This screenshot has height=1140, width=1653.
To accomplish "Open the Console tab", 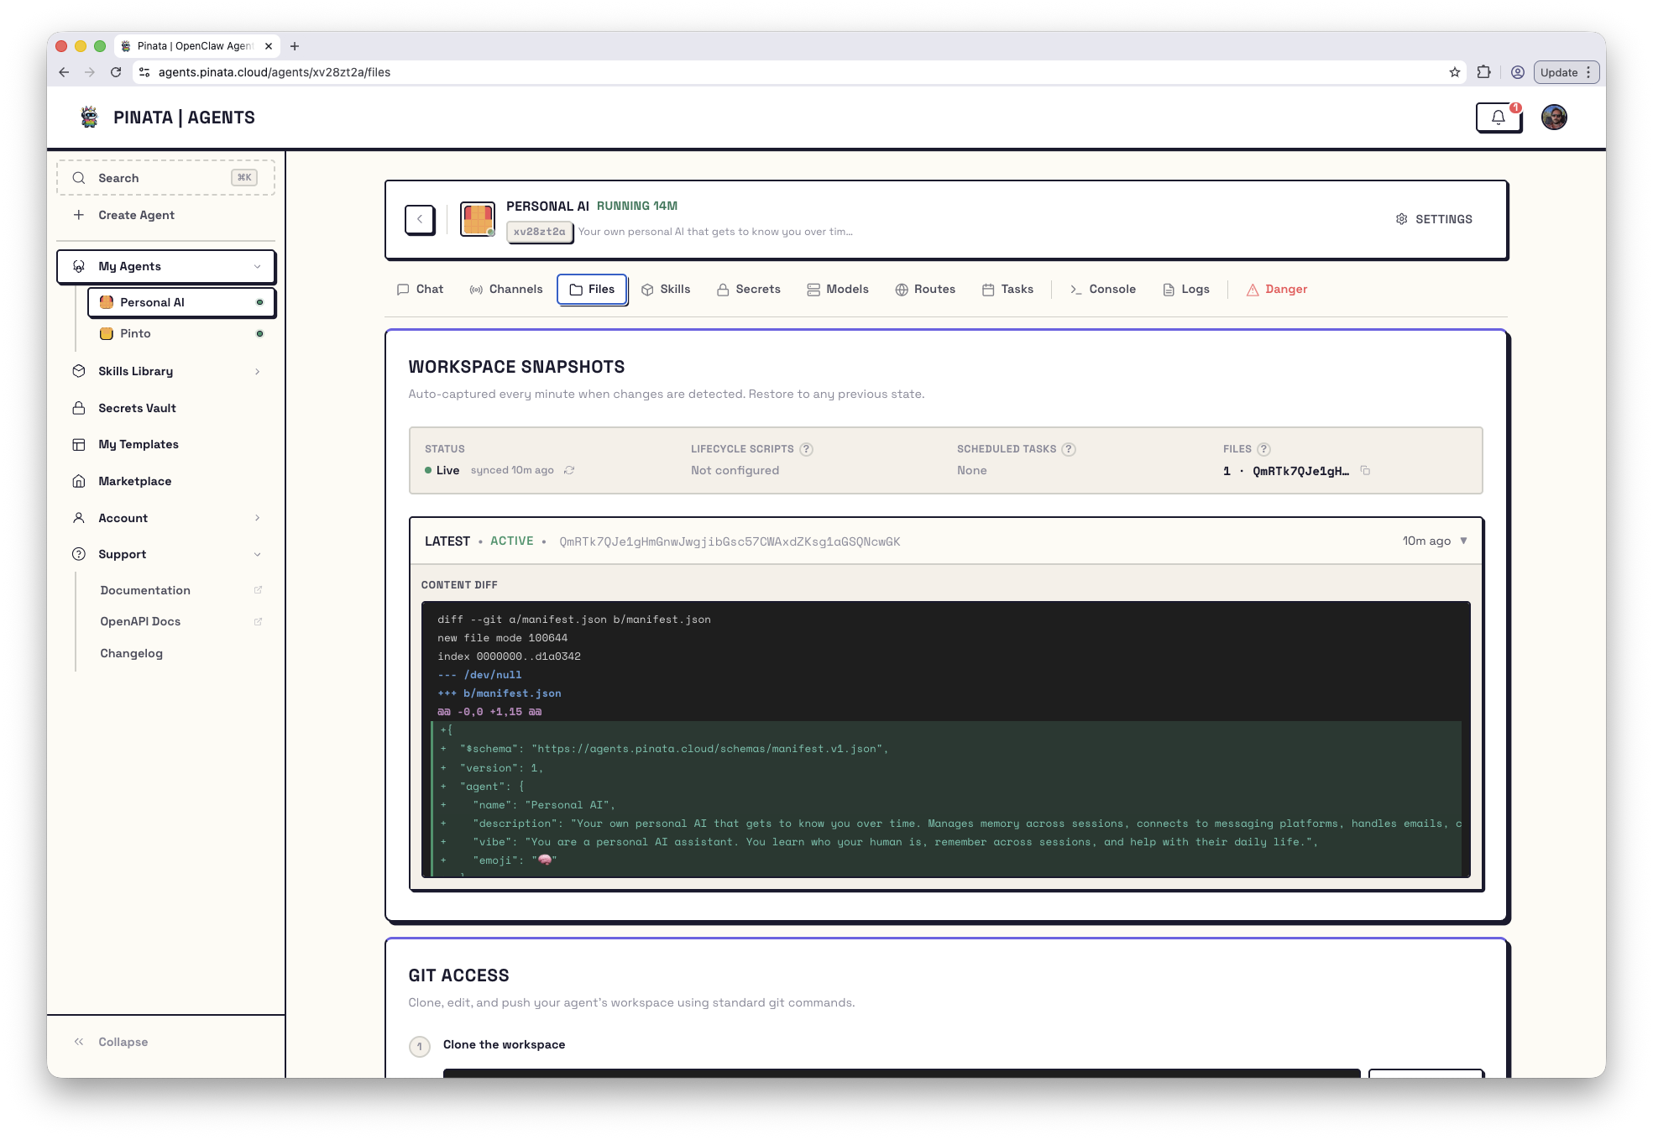I will pyautogui.click(x=1102, y=290).
